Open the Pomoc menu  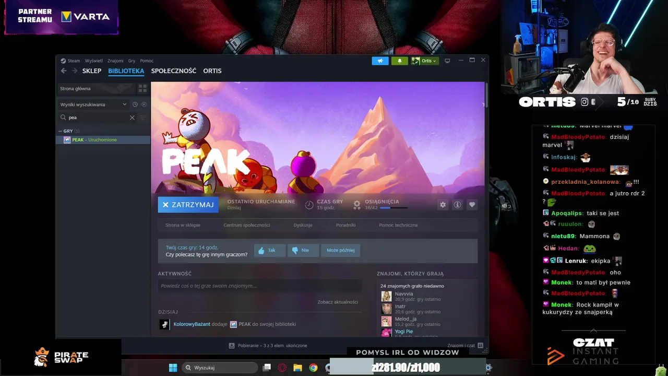pyautogui.click(x=147, y=61)
